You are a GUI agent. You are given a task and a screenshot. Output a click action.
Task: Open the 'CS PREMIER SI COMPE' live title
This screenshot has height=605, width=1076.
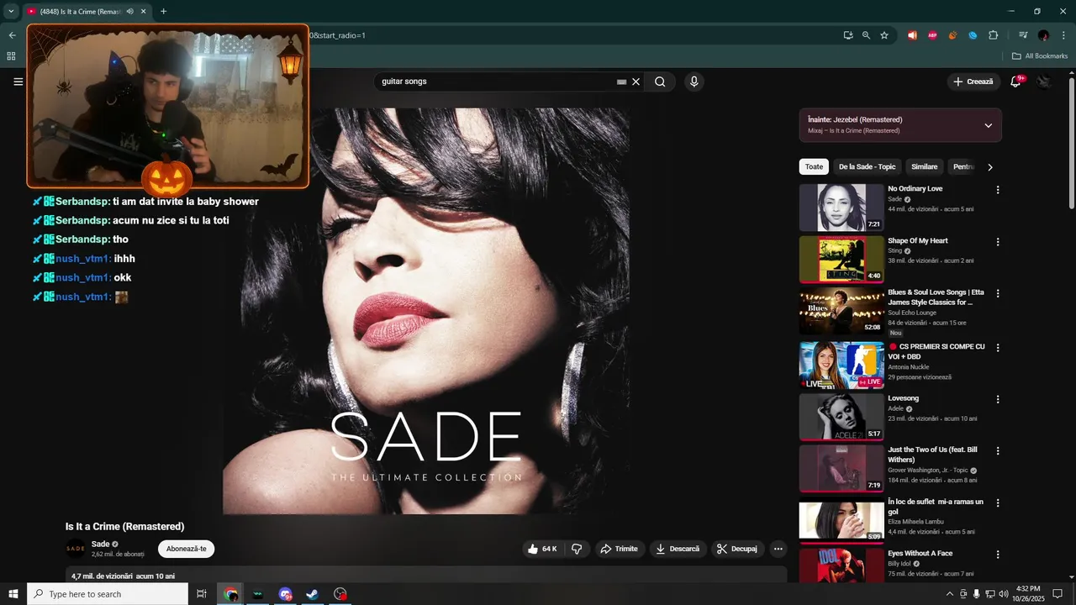tap(936, 351)
